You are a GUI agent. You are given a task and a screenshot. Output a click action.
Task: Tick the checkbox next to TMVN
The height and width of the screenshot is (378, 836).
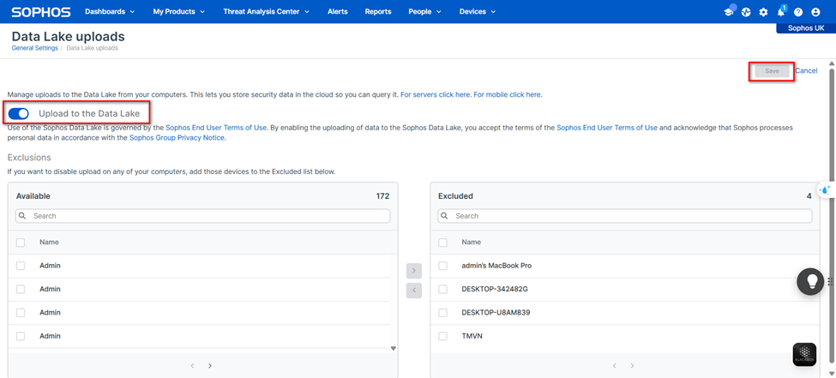(442, 336)
